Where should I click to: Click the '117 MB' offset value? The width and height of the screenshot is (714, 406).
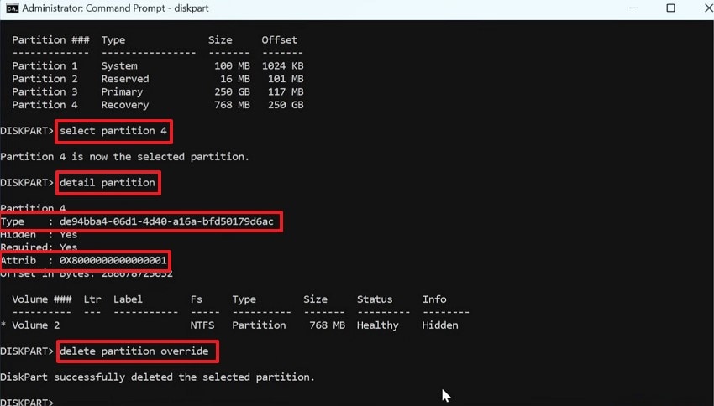[286, 91]
